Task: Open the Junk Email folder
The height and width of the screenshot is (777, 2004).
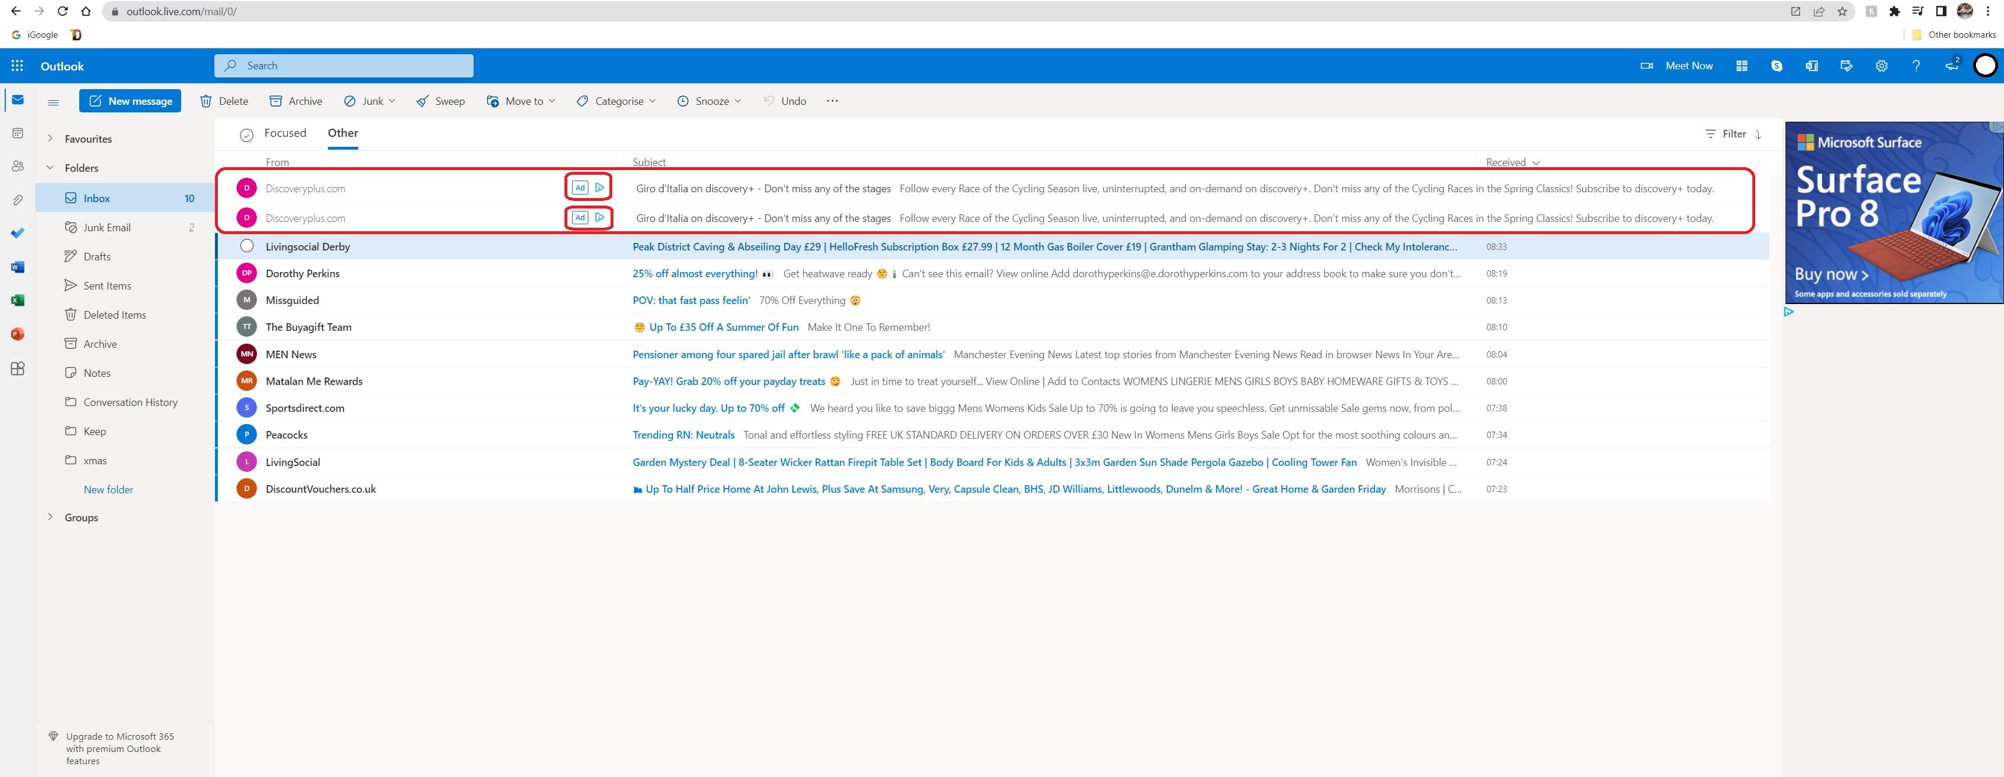Action: (x=125, y=227)
